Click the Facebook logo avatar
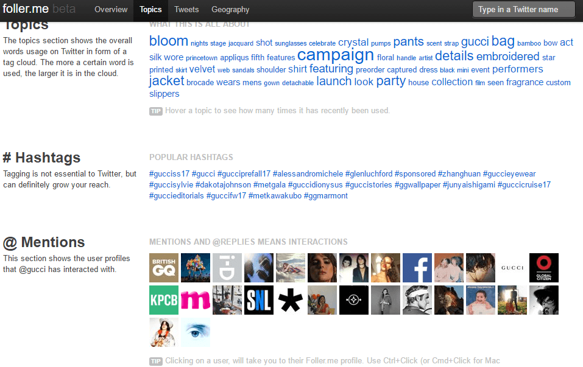Image resolution: width=583 pixels, height=367 pixels. [417, 268]
